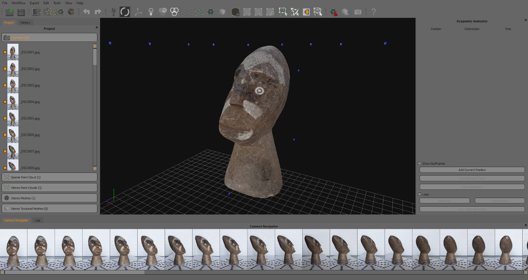Click the camera screenshot toolbar icon
This screenshot has width=528, height=280.
(x=358, y=12)
